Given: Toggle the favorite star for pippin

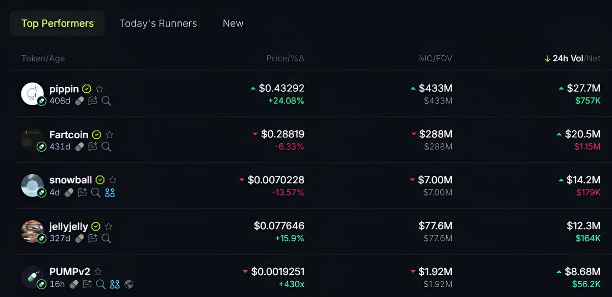Looking at the screenshot, I should coord(99,89).
